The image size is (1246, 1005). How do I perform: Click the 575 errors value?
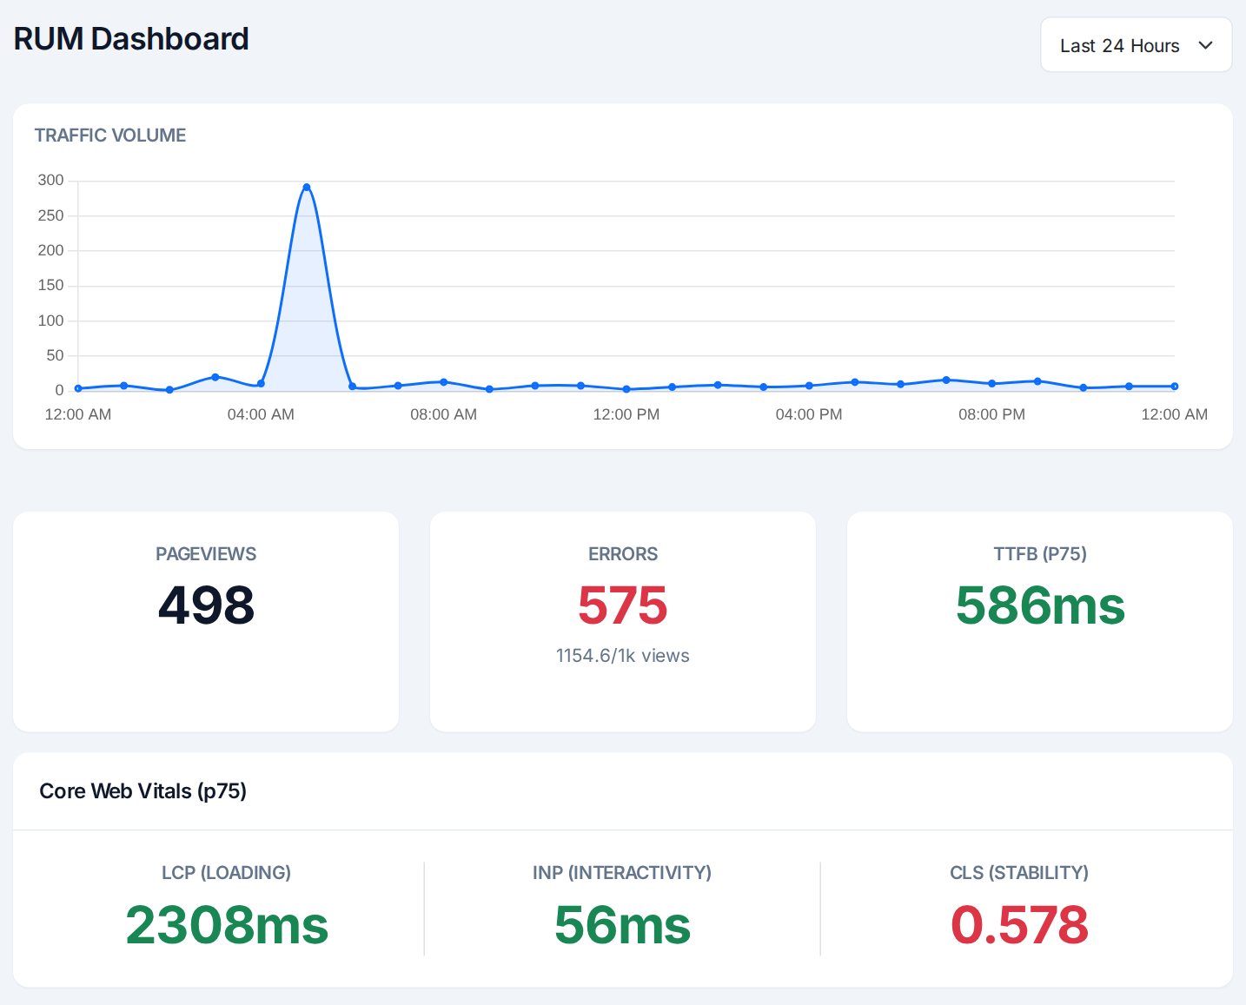tap(623, 605)
